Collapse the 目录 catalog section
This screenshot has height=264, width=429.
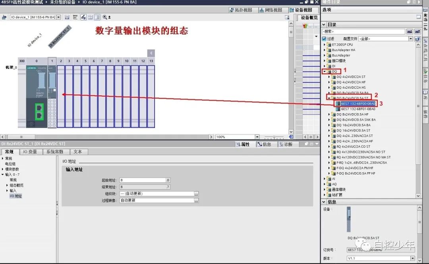pos(324,25)
